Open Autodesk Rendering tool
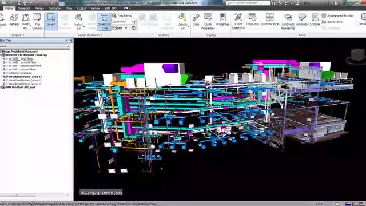This screenshot has width=366, height=206. pyautogui.click(x=288, y=21)
